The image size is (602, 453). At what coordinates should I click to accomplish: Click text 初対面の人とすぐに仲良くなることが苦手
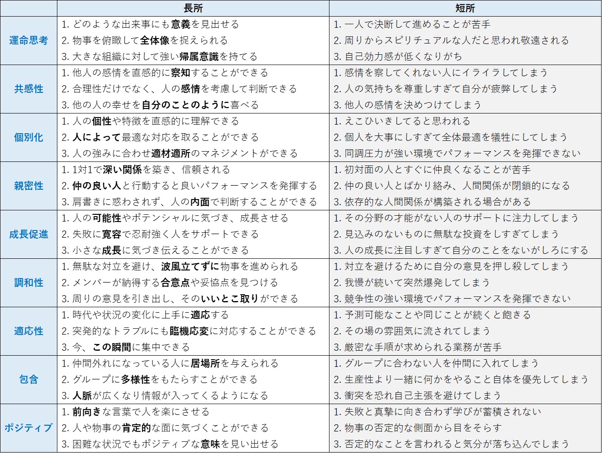(437, 170)
